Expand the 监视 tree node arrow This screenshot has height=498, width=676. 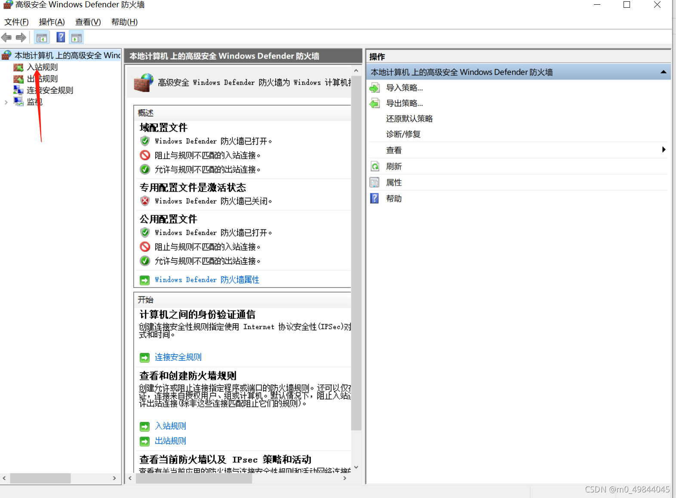click(x=6, y=102)
